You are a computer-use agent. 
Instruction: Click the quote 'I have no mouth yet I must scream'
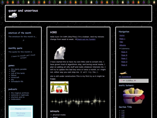23,57
